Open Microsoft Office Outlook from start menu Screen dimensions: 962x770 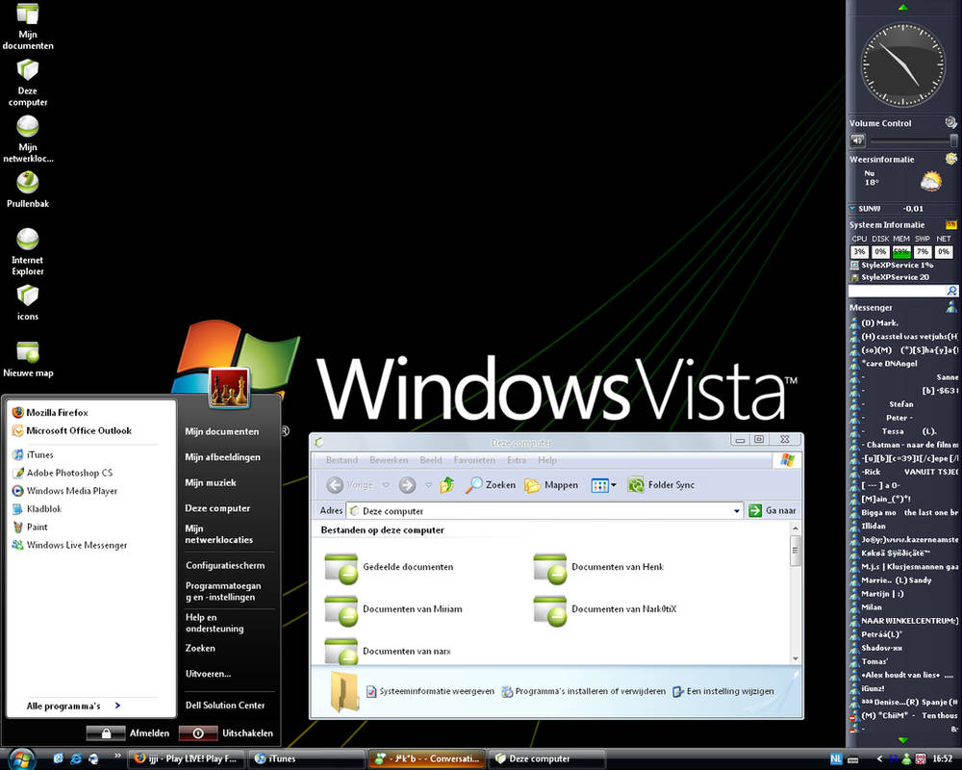click(x=72, y=430)
